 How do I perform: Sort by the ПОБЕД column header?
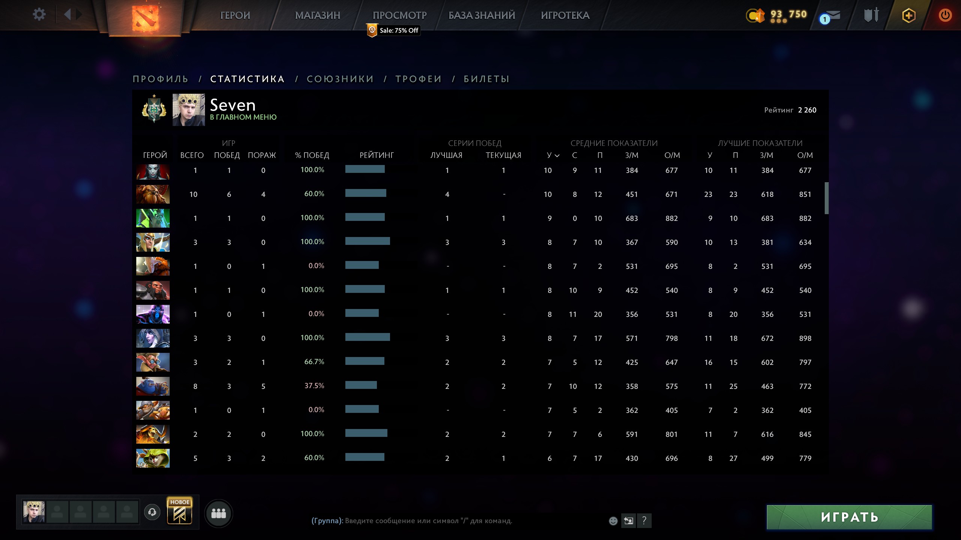click(x=227, y=155)
